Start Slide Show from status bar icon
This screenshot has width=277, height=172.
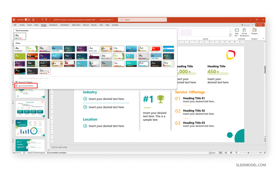point(236,153)
